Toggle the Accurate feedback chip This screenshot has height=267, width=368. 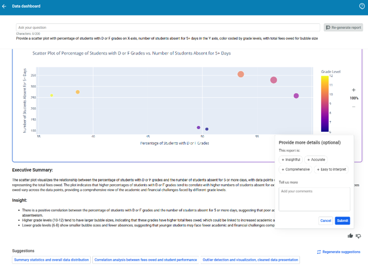point(315,159)
